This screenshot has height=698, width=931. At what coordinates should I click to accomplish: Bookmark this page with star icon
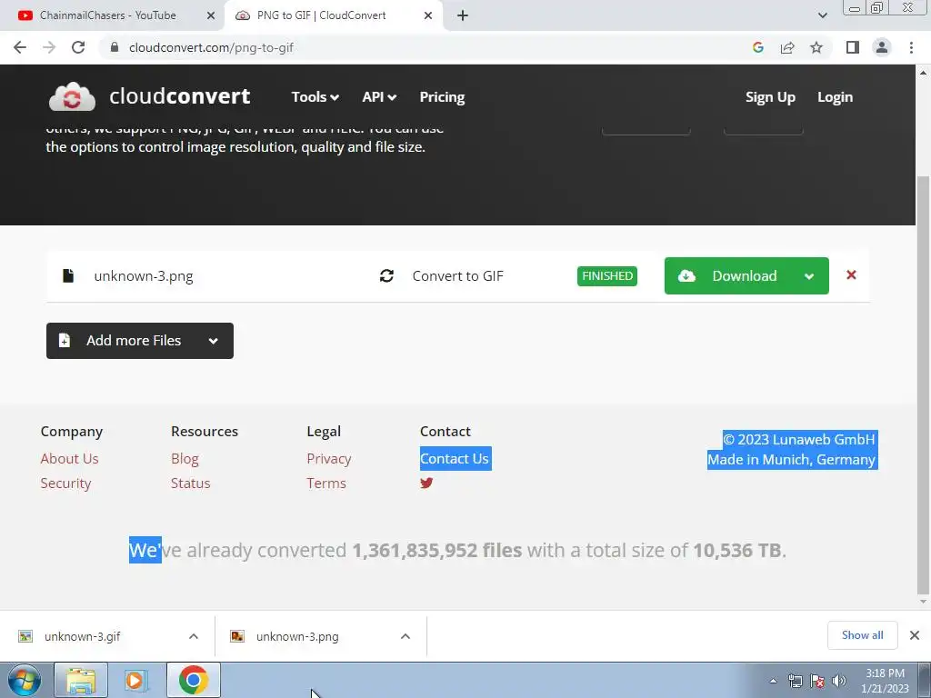point(816,47)
